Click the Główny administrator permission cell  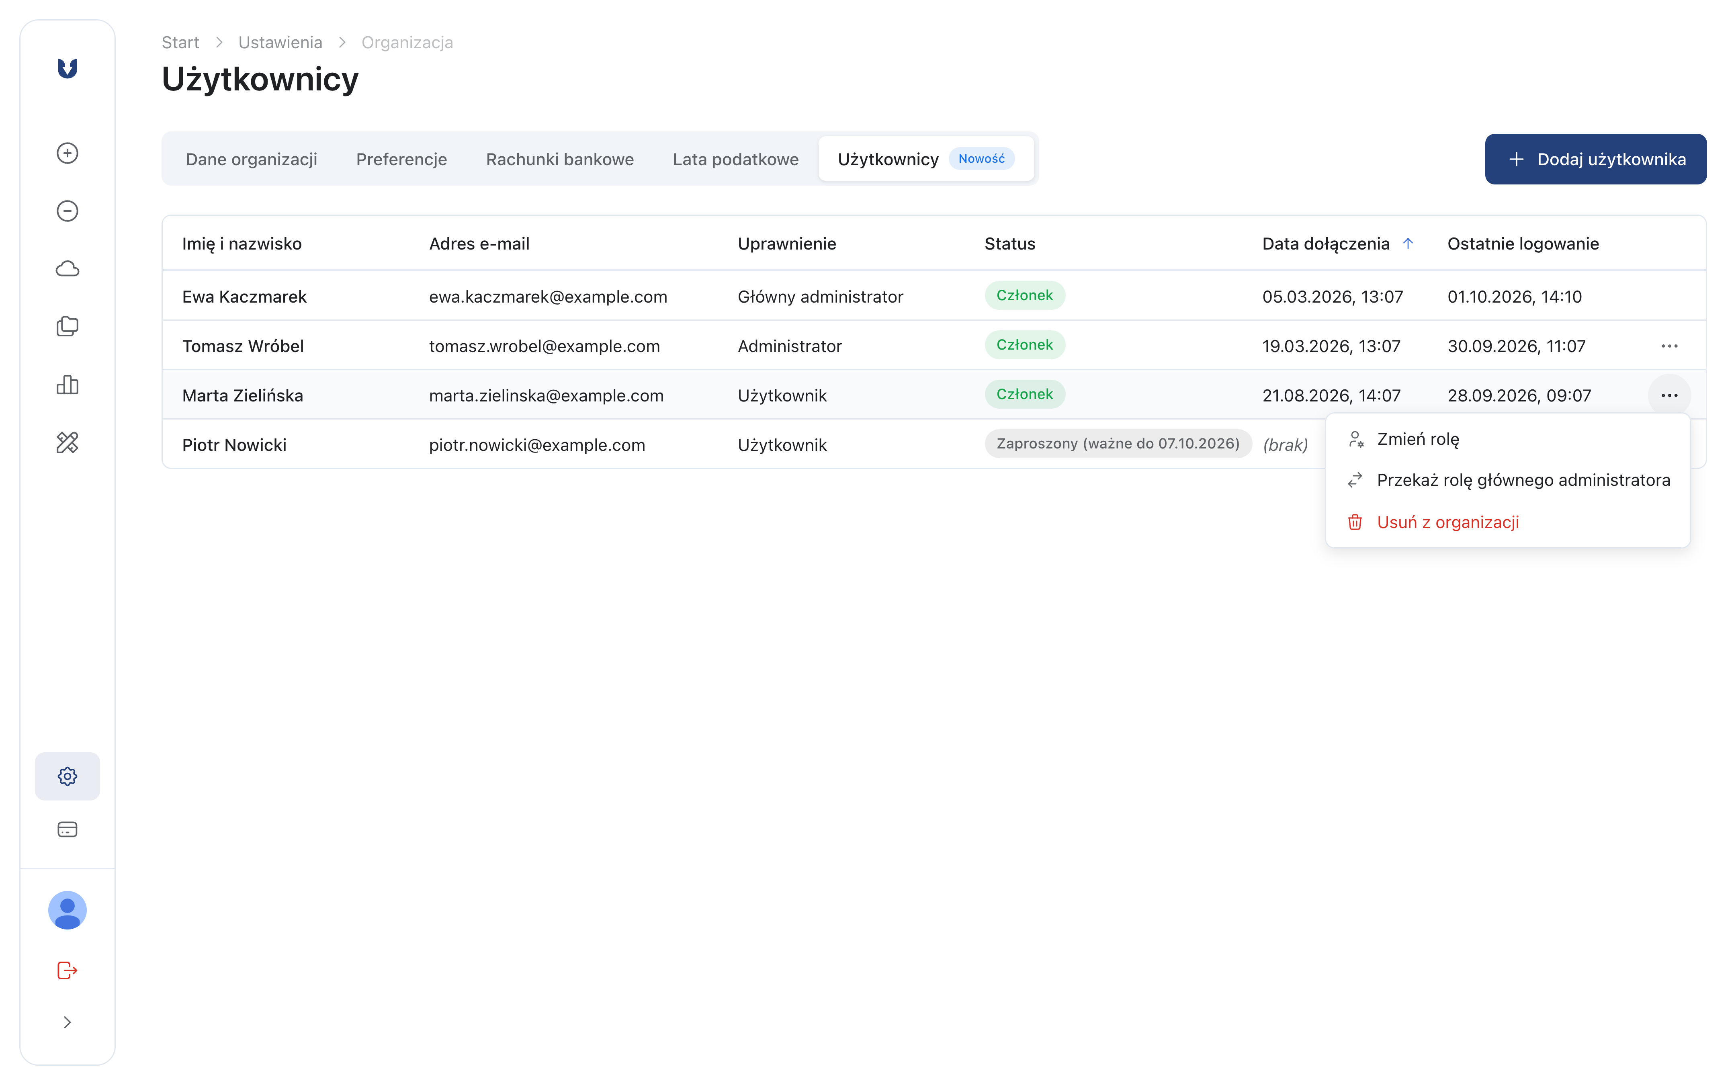820,297
